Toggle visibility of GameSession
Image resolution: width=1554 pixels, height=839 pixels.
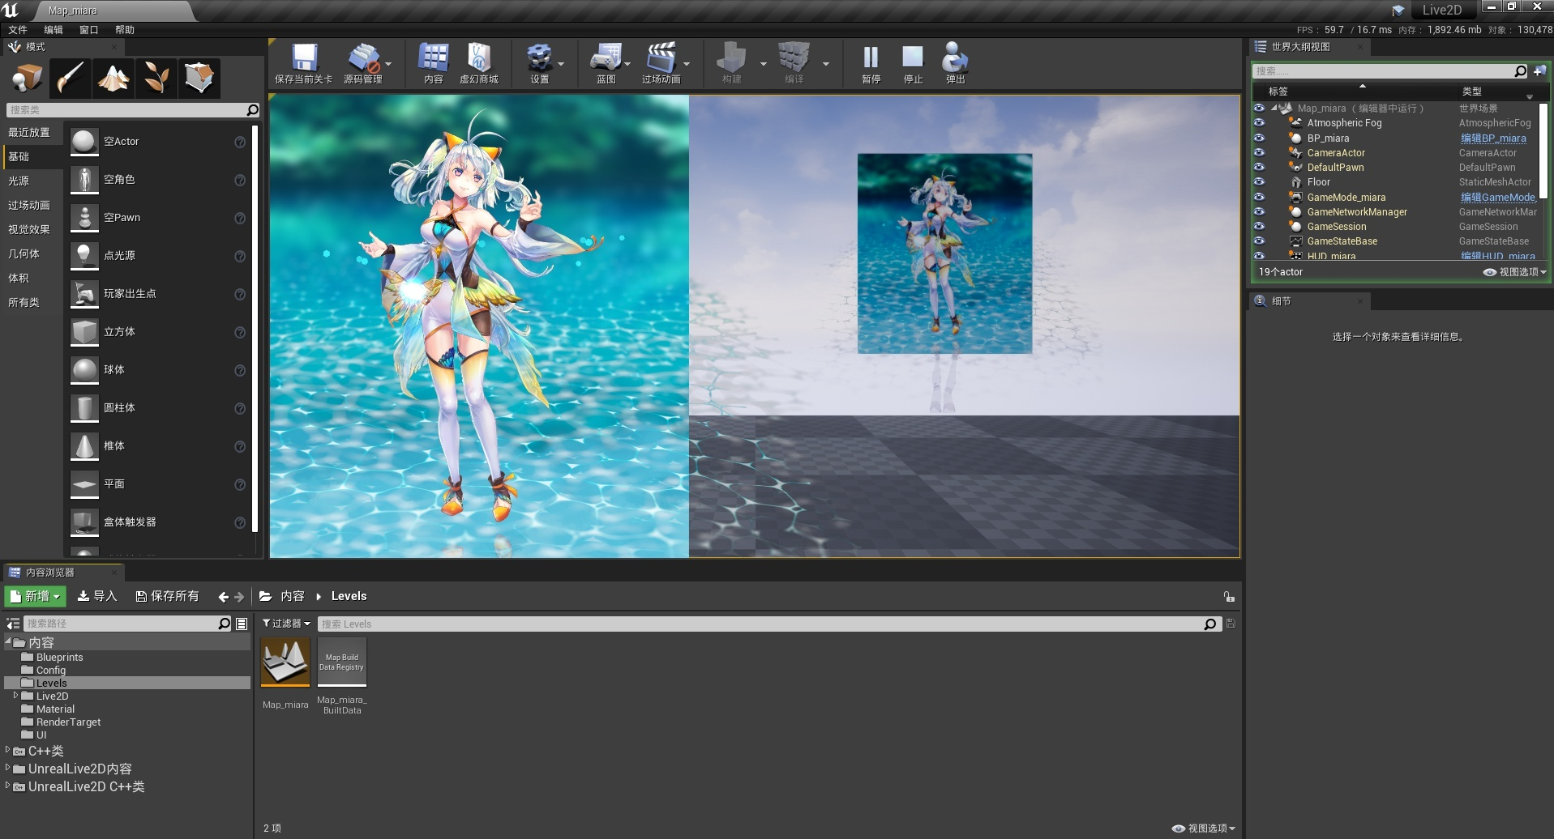pos(1259,227)
